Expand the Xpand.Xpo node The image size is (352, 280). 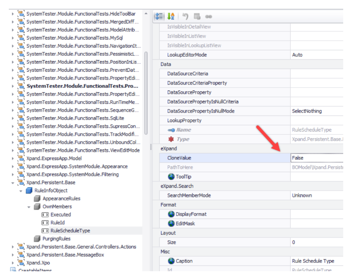tap(13, 263)
